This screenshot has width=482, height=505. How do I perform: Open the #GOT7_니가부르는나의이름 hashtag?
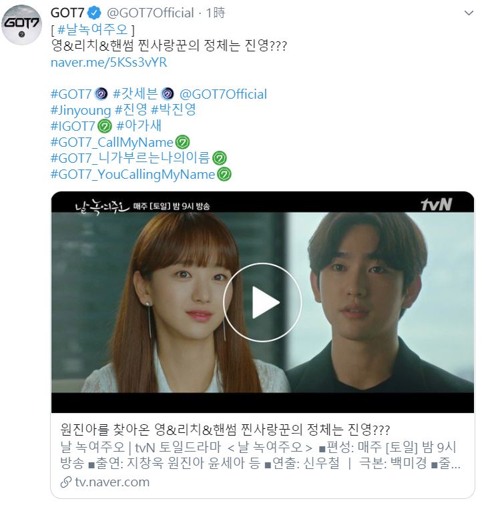pyautogui.click(x=130, y=158)
